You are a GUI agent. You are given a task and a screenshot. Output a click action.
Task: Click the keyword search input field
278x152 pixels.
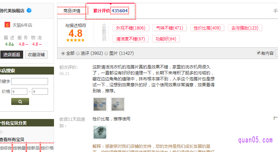pos(29,81)
